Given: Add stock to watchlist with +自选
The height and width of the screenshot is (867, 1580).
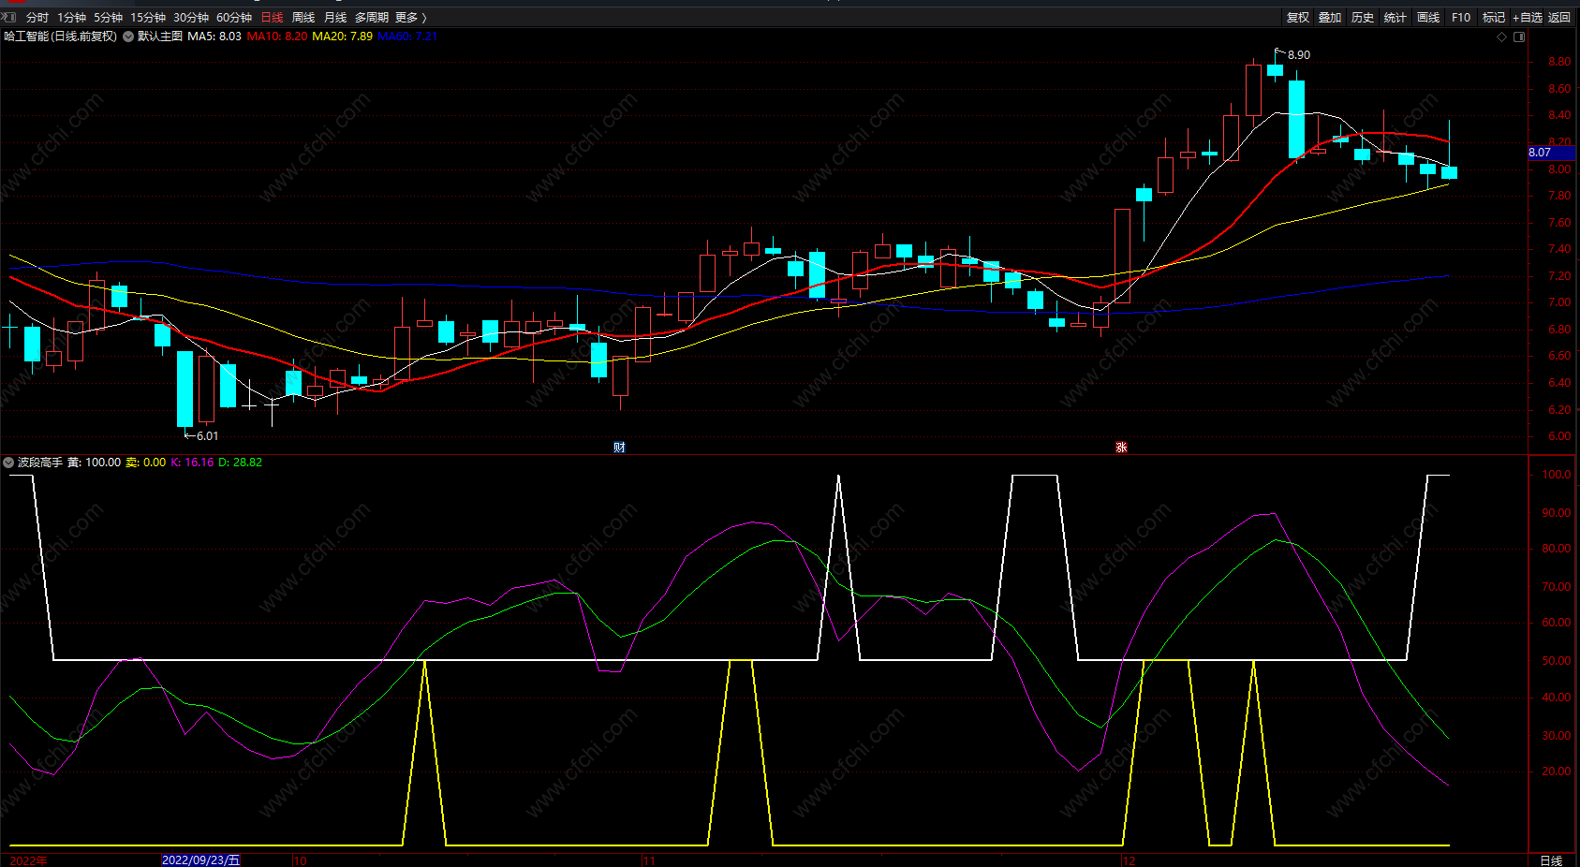Looking at the screenshot, I should click(1527, 18).
